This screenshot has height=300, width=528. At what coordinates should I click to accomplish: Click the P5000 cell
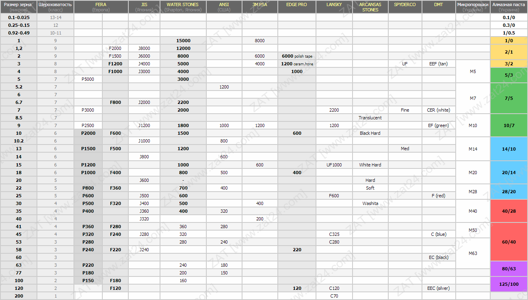[88, 79]
